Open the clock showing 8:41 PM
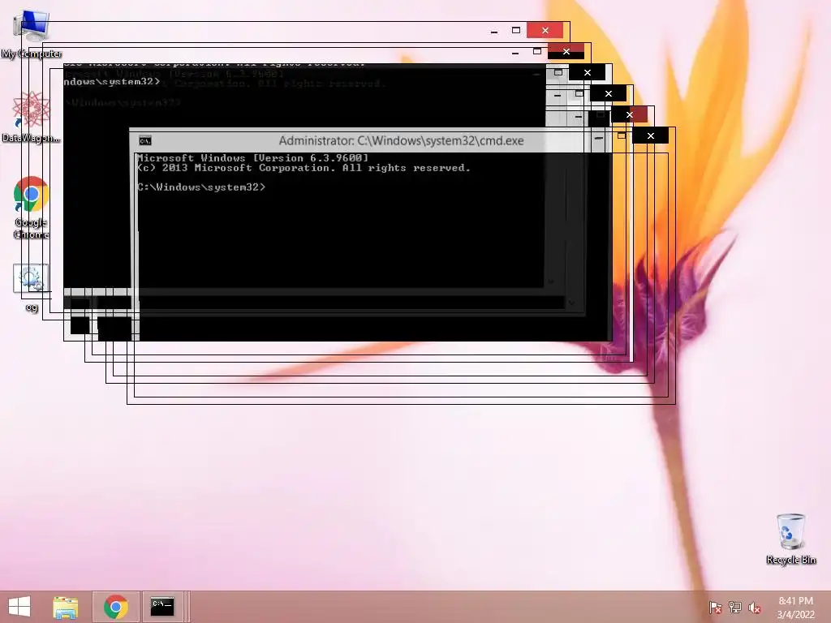Screen dimensions: 831x623 pos(795,608)
